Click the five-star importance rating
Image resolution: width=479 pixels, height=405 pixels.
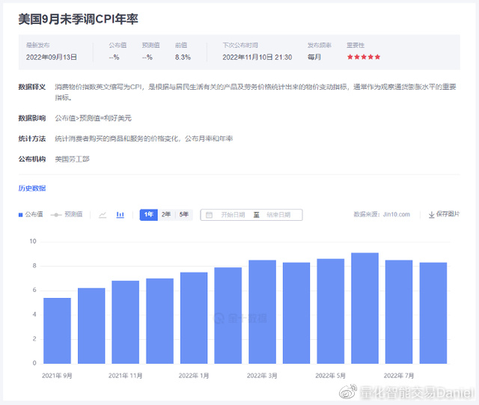(x=364, y=57)
